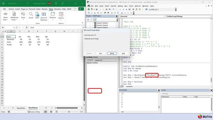Click End in the error dialog

point(101,53)
